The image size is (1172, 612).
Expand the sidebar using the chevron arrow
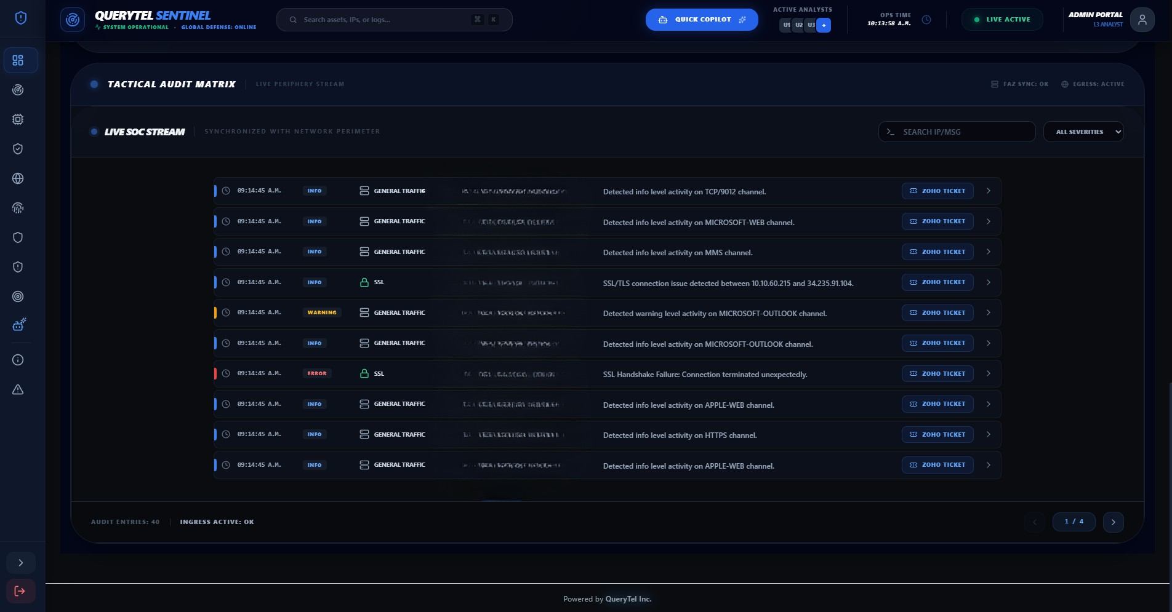tap(20, 562)
